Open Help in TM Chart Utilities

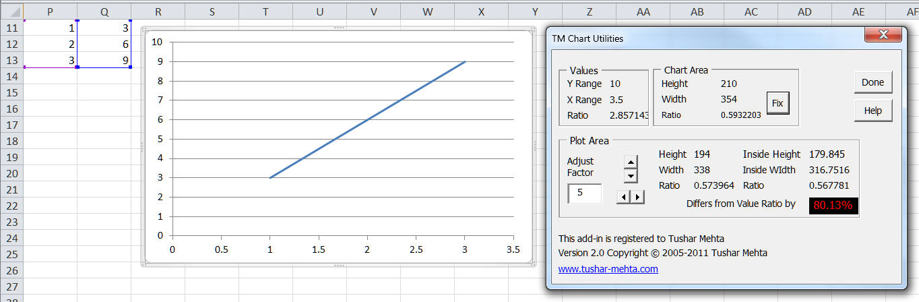(x=873, y=111)
